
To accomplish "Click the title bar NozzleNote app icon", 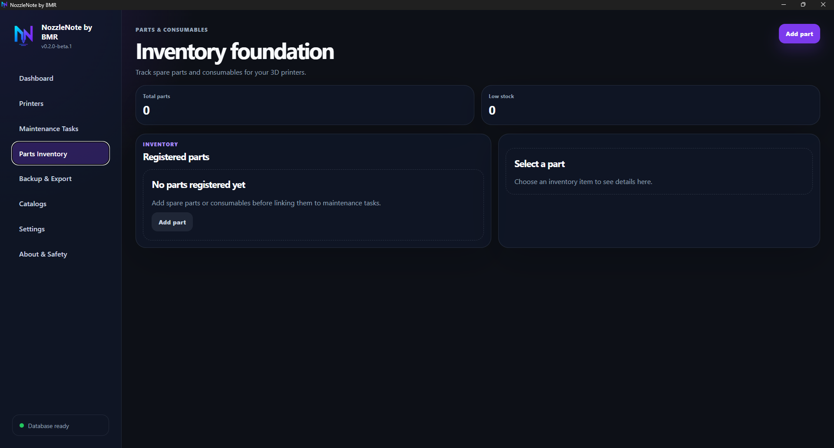I will click(4, 5).
